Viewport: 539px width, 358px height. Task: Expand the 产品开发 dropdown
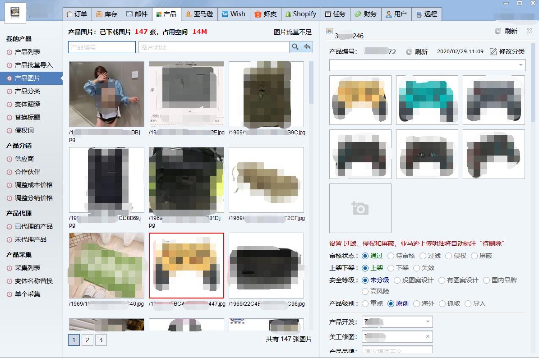pos(428,322)
